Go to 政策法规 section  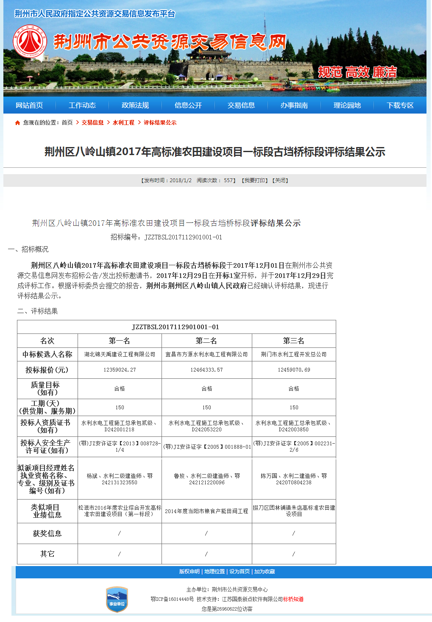(135, 105)
